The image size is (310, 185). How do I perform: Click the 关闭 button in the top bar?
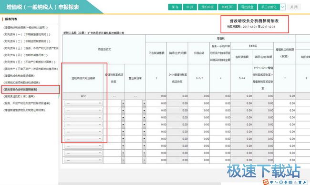[294, 7]
